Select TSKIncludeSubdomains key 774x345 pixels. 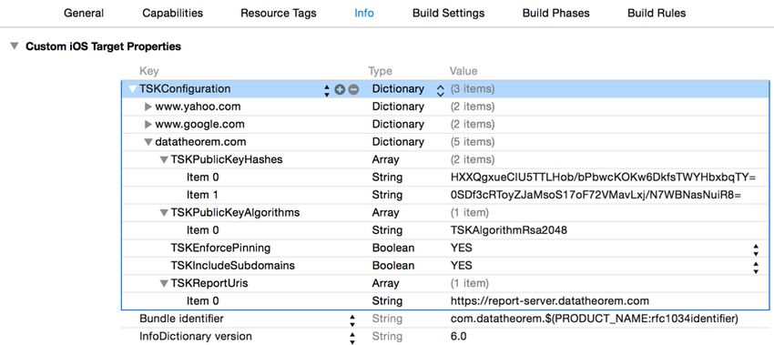(x=233, y=266)
